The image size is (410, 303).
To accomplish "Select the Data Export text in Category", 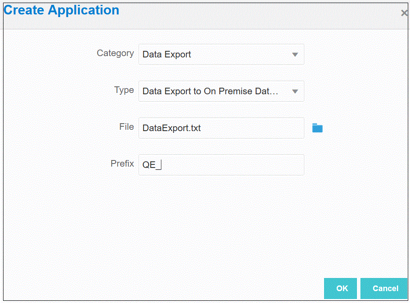I will tap(167, 55).
